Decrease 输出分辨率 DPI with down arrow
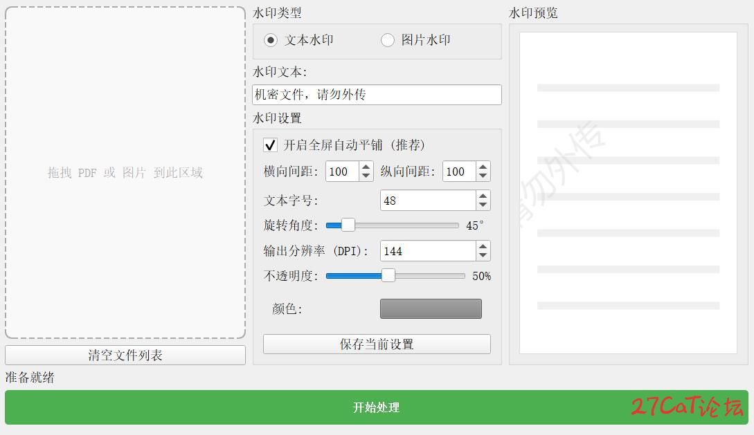754x435 pixels. click(483, 256)
